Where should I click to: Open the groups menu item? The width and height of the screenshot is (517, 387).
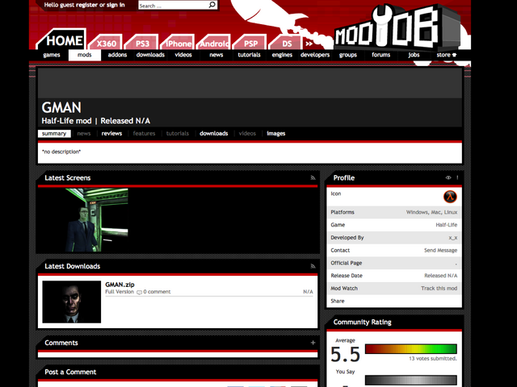tap(348, 55)
